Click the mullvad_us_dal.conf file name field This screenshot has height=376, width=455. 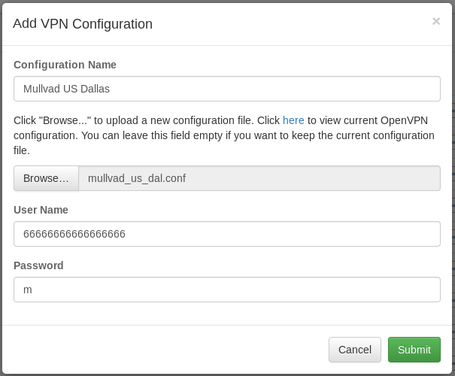pos(259,178)
